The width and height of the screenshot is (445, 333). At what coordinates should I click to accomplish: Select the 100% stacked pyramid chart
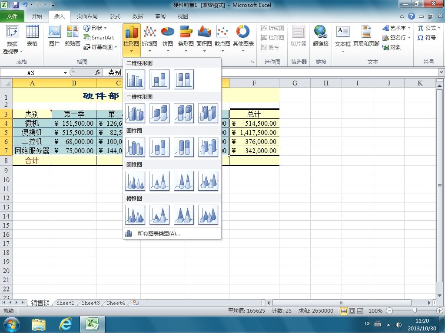coord(184,215)
